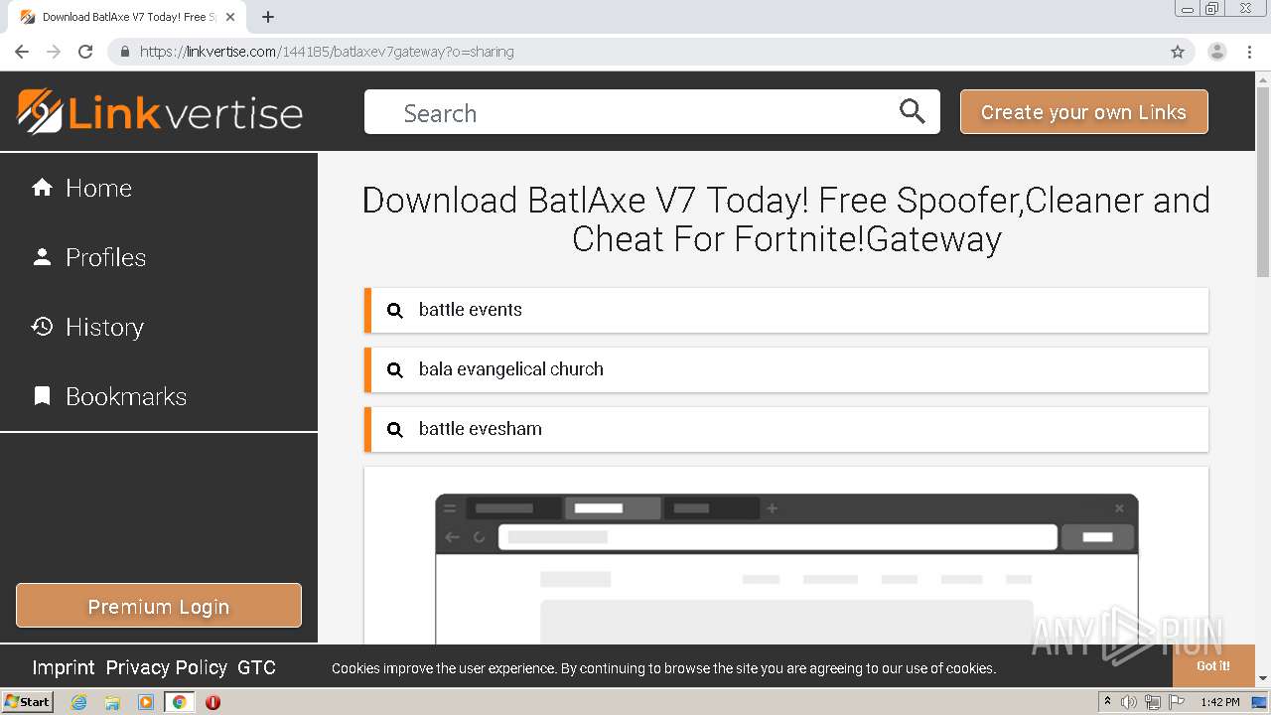Click Create your own Links button
The image size is (1271, 715).
click(1084, 112)
